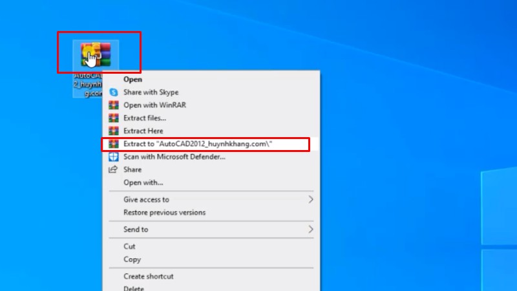Click the archive's file name label
Screen dimensions: 517x291
87,84
